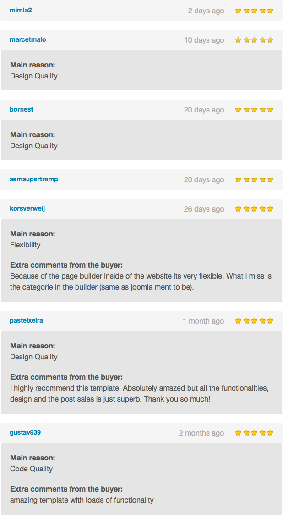This screenshot has width=283, height=515.
Task: Open mimla2's user profile
Action: [x=21, y=10]
